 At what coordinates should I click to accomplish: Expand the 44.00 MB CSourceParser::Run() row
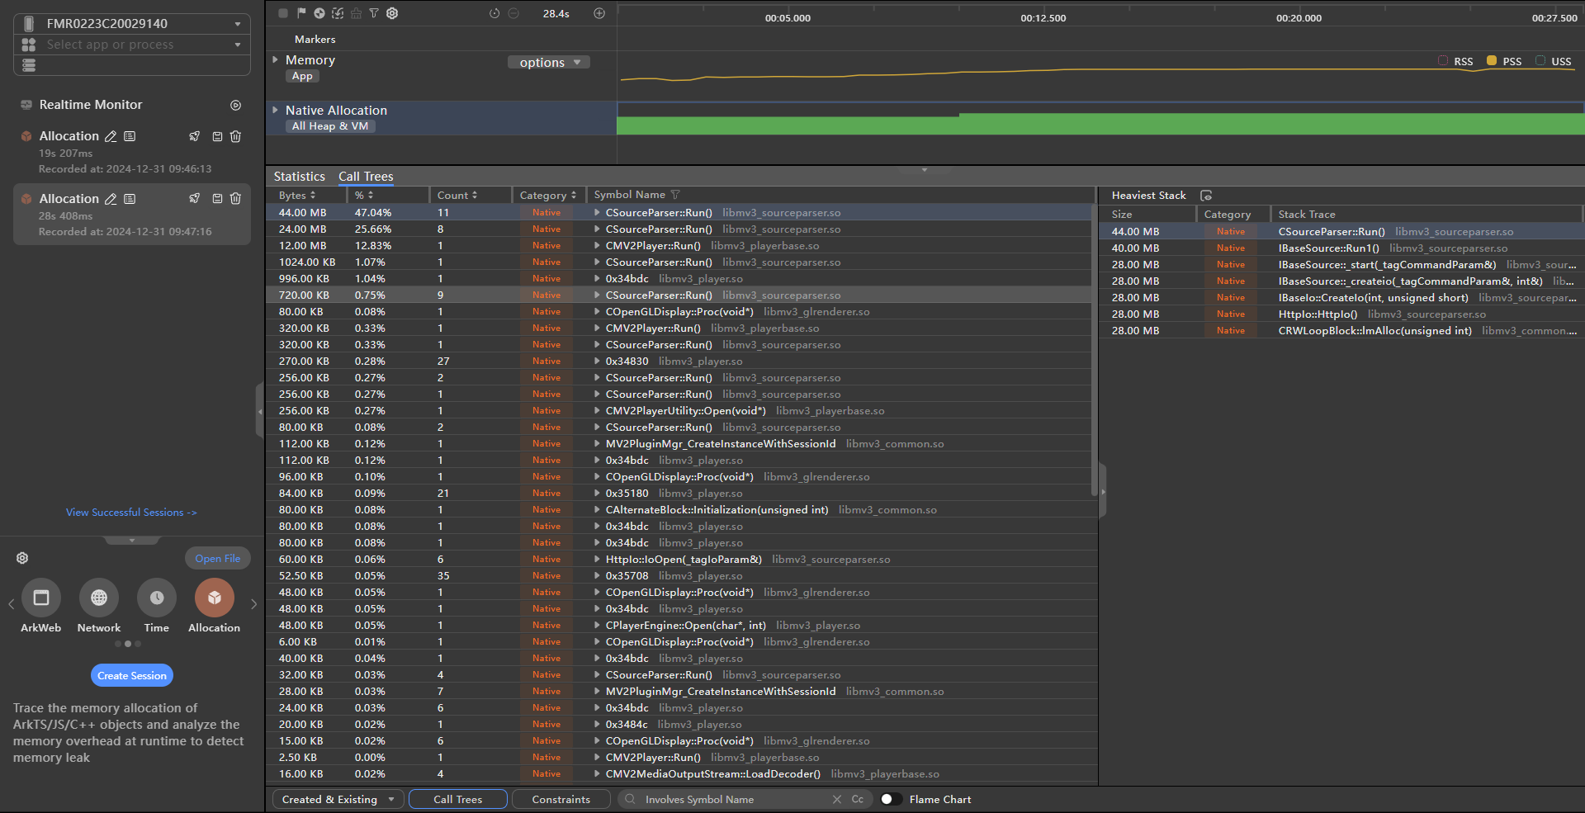(597, 213)
